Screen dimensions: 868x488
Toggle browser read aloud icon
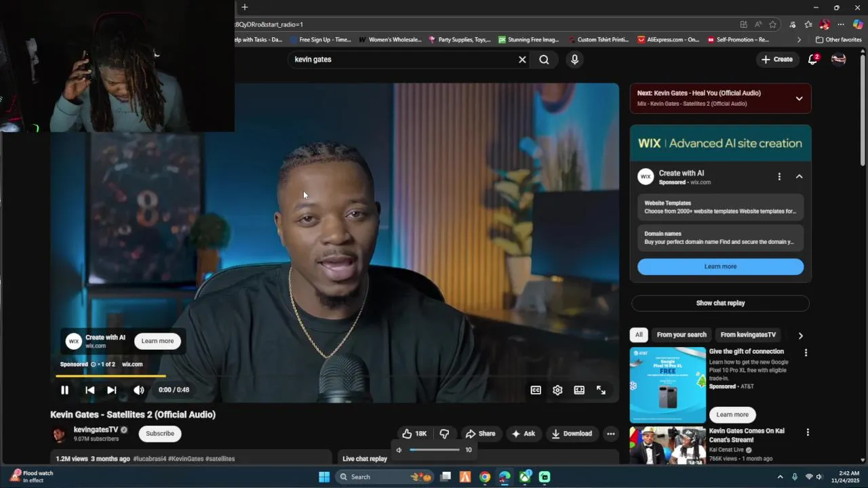coord(758,24)
